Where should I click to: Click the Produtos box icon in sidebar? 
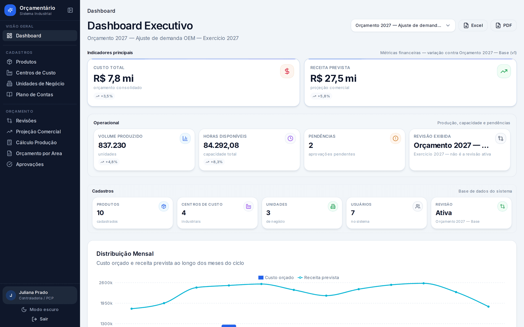click(x=9, y=62)
